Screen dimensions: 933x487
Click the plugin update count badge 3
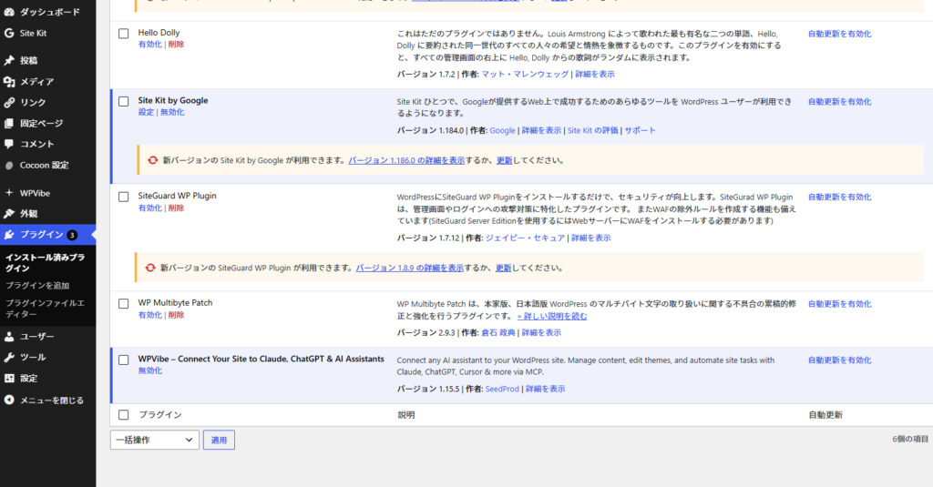pyautogui.click(x=72, y=235)
